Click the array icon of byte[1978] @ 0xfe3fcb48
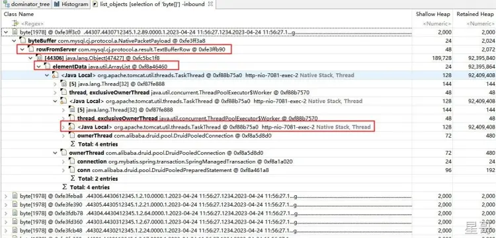 (x=15, y=231)
